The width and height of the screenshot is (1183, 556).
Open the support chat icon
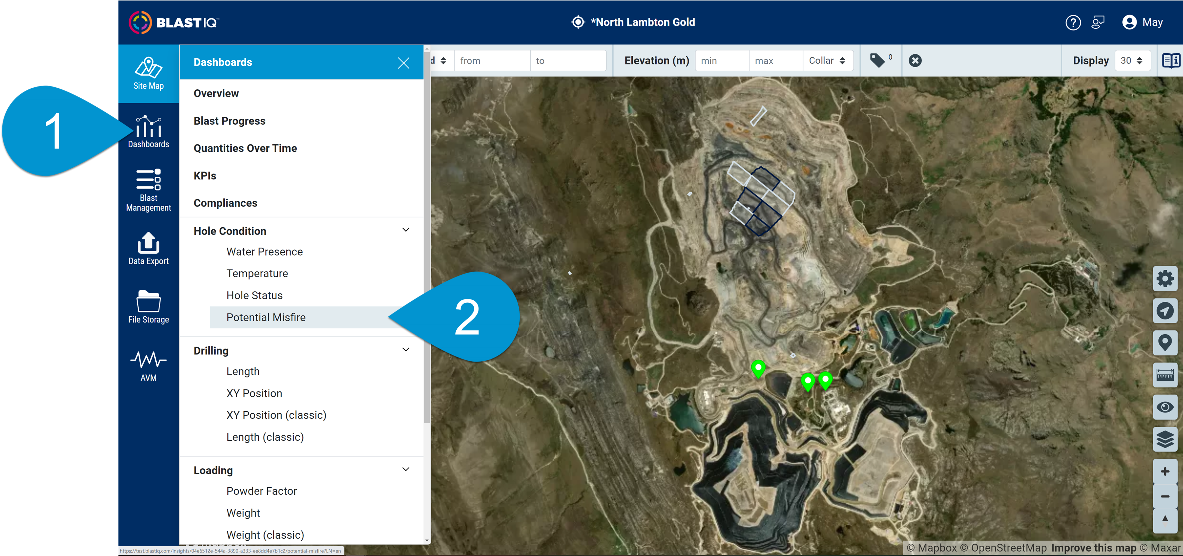pos(1098,22)
